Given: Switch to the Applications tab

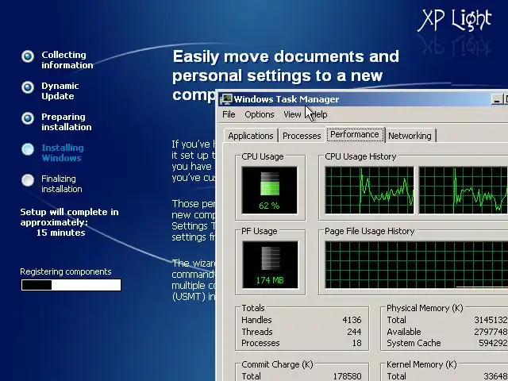Looking at the screenshot, I should [251, 136].
